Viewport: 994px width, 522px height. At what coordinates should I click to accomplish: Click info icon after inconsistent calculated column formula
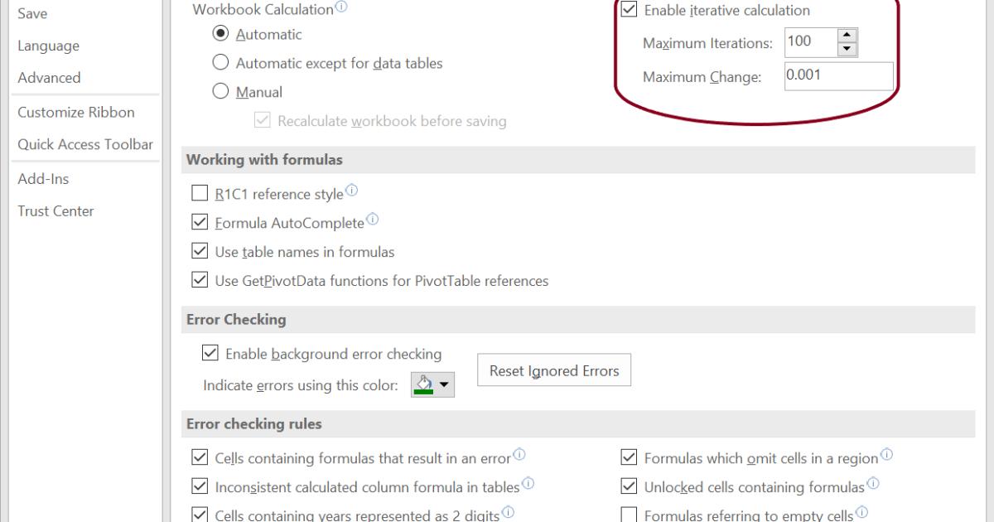528,483
